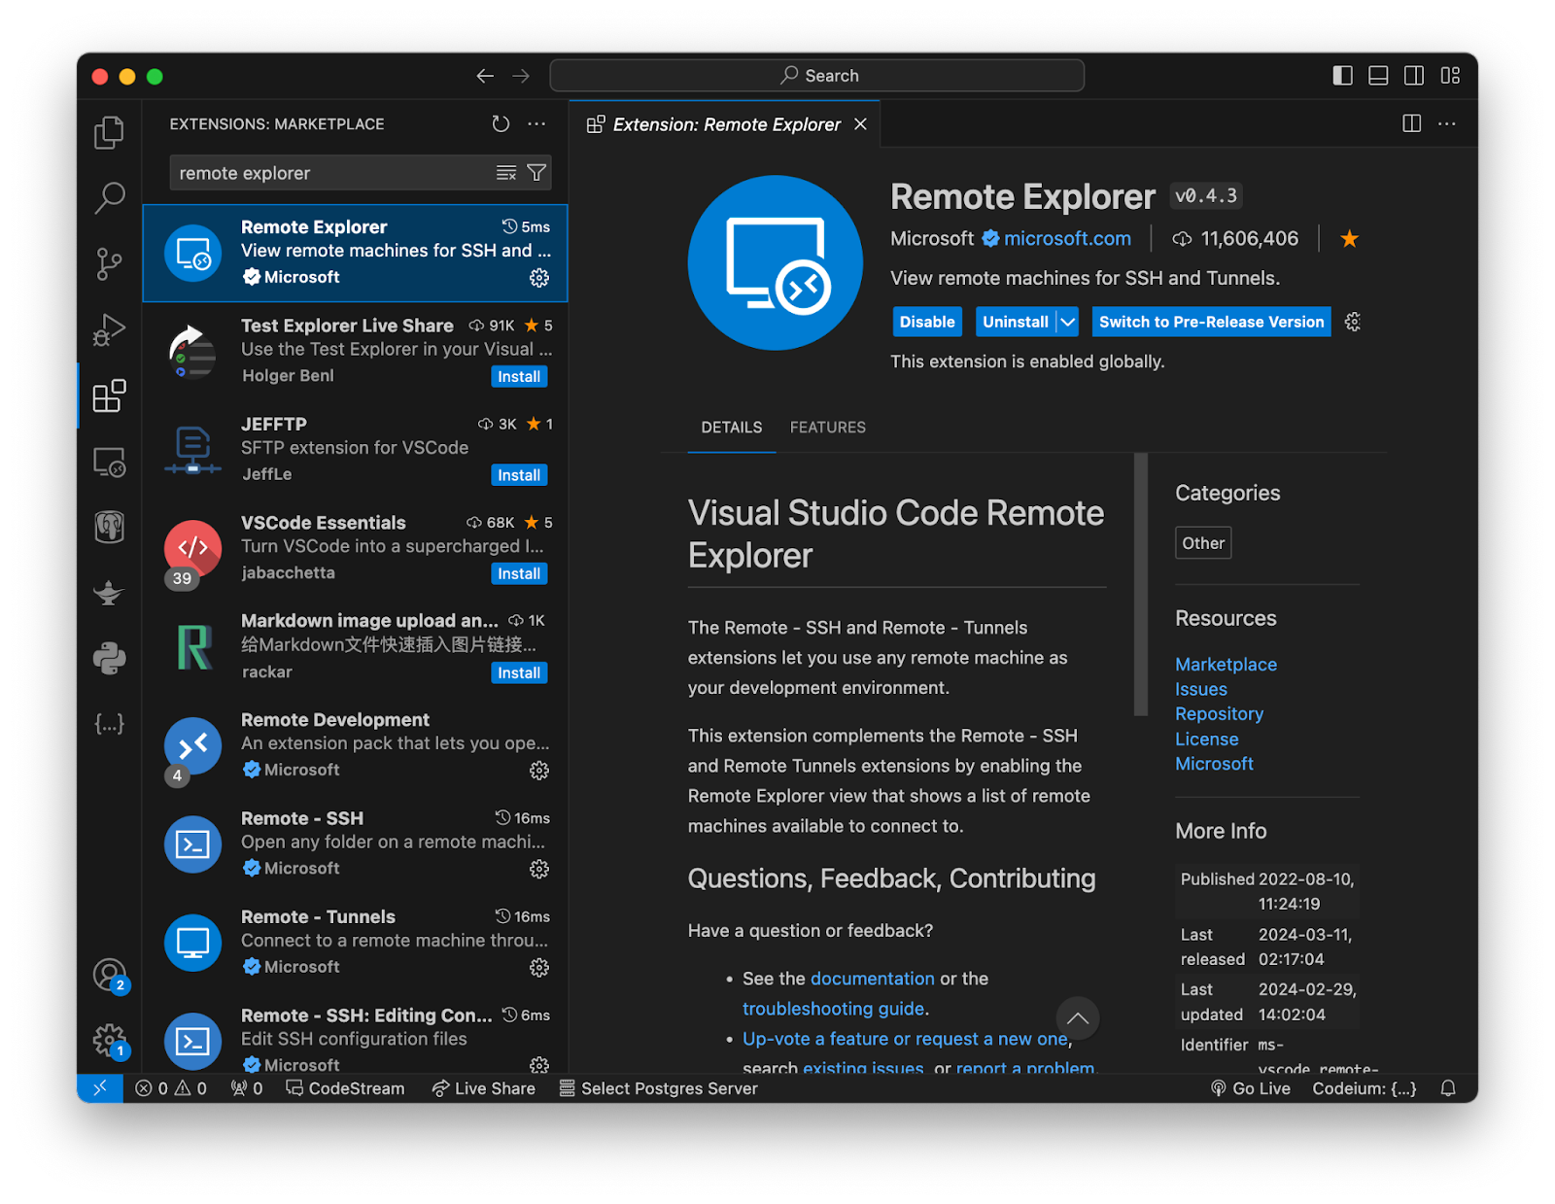Install VSCode Essentials extension

[519, 574]
